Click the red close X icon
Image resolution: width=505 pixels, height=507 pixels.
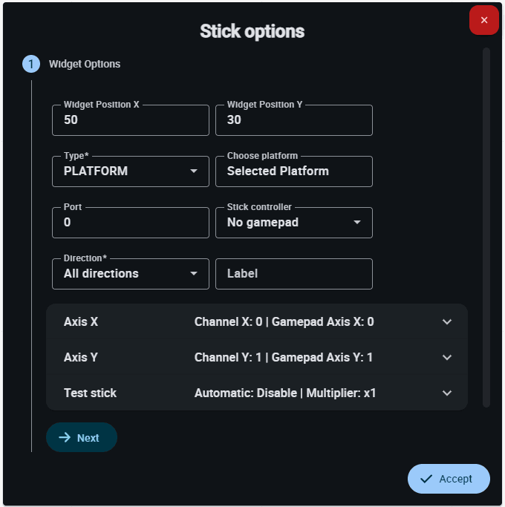[483, 20]
